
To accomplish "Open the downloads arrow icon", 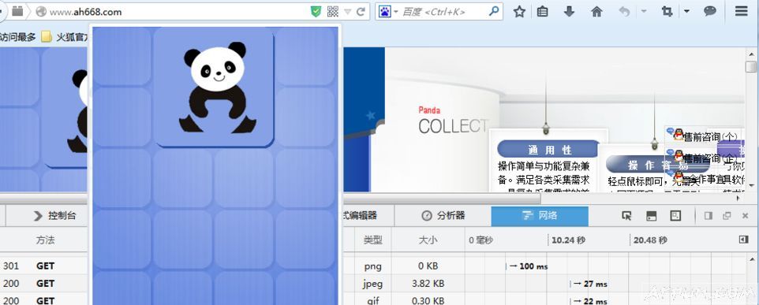I will click(x=570, y=12).
